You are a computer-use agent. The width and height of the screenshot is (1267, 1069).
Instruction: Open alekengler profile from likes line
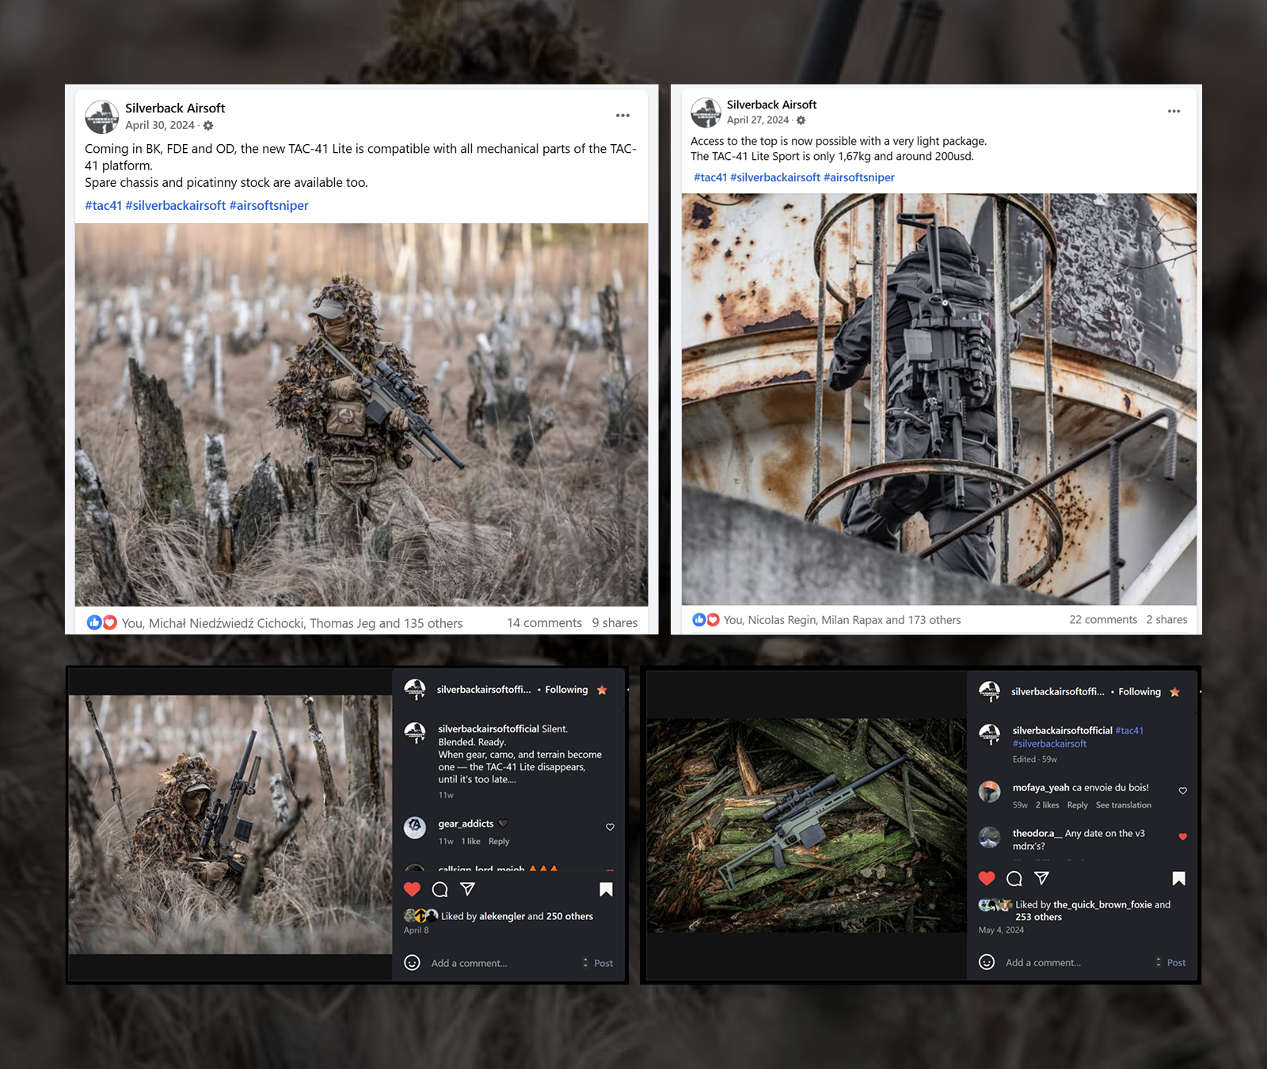[502, 916]
